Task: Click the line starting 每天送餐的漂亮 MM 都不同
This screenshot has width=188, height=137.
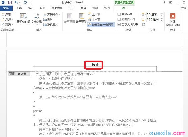Action: point(98,134)
